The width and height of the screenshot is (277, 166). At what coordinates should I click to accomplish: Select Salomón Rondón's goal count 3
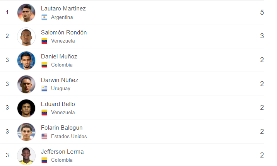[262, 36]
